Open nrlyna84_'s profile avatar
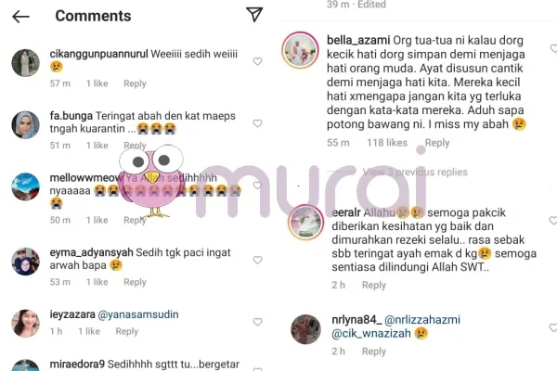 tap(305, 329)
